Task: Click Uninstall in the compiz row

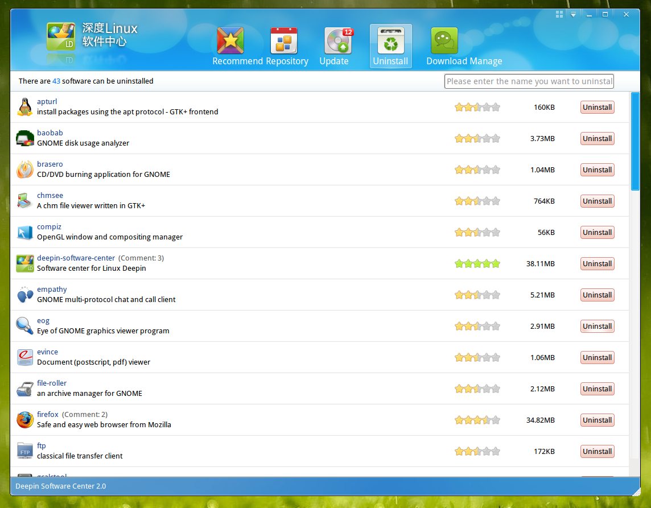Action: point(597,233)
